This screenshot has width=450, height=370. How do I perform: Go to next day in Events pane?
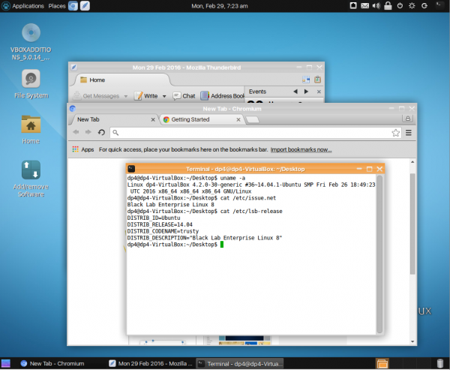coord(306,92)
